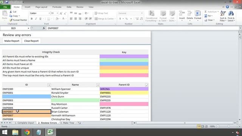Open font size dropdown

click(57, 13)
